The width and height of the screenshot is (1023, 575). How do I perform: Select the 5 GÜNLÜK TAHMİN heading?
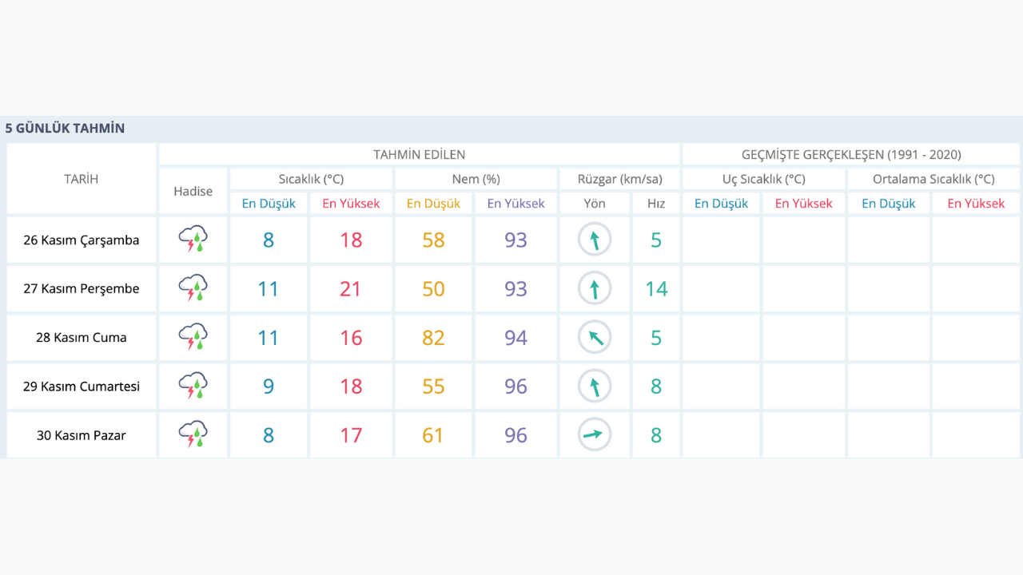65,128
